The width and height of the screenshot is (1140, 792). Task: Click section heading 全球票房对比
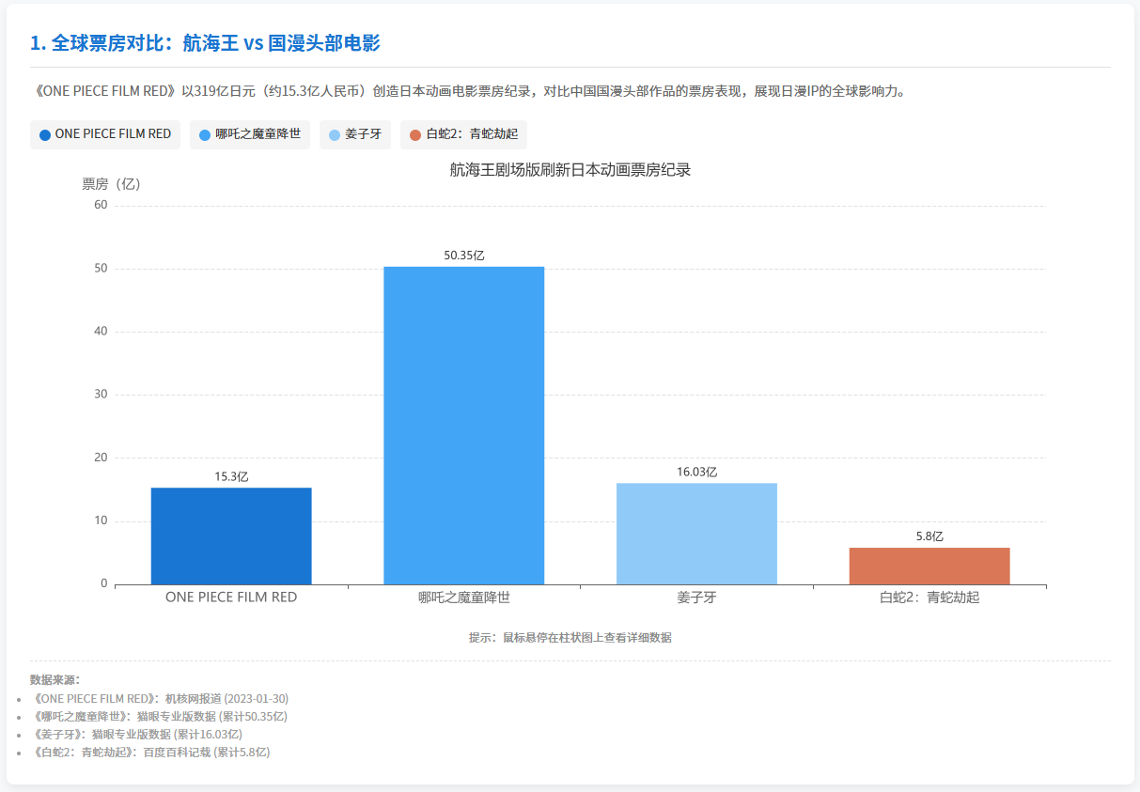tap(205, 43)
